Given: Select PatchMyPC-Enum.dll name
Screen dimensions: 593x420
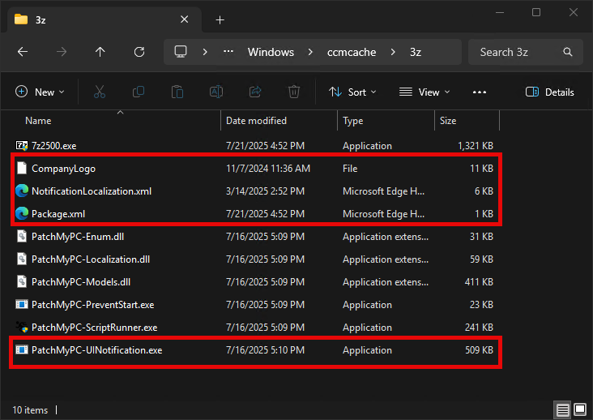Looking at the screenshot, I should (78, 237).
